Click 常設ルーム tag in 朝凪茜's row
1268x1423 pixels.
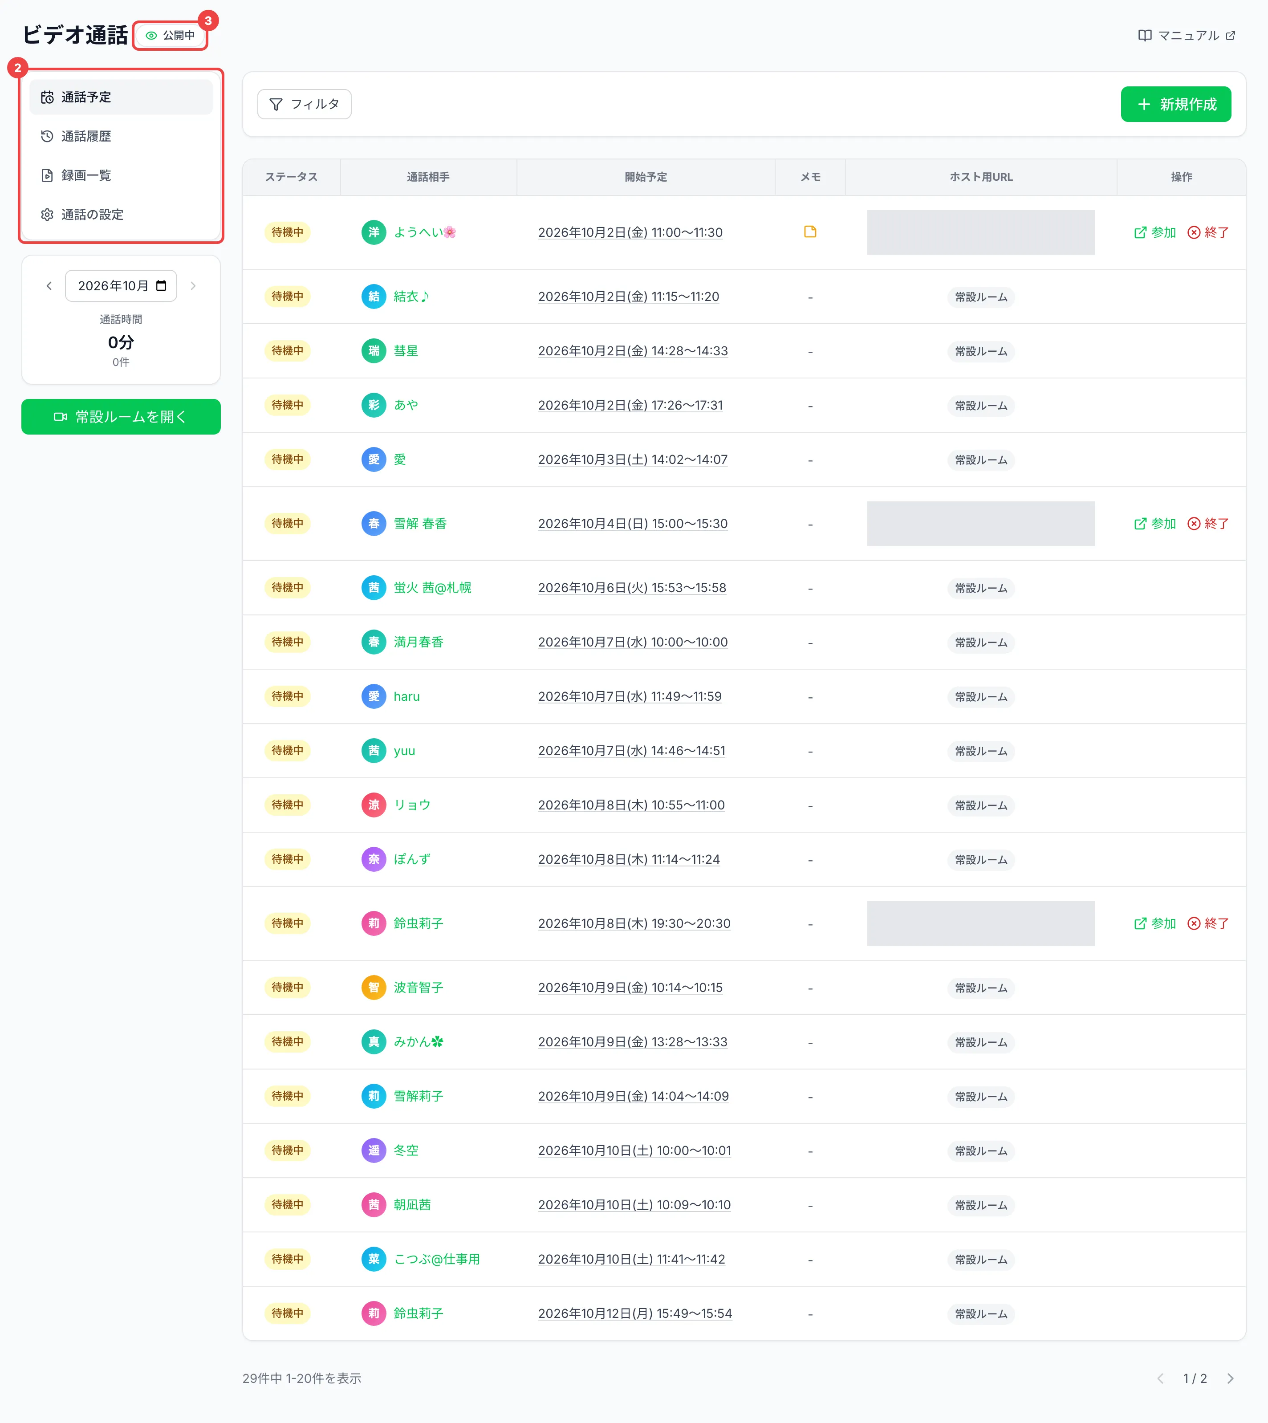click(x=981, y=1205)
